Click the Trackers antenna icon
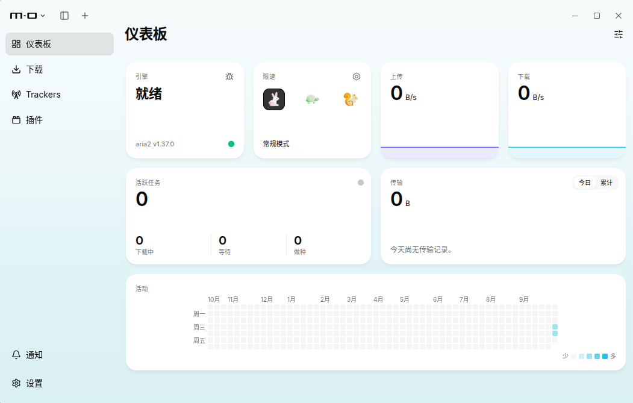This screenshot has width=633, height=403. (x=16, y=95)
